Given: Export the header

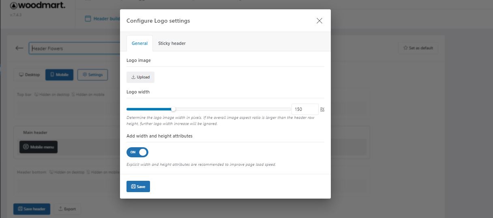Looking at the screenshot, I should (67, 209).
